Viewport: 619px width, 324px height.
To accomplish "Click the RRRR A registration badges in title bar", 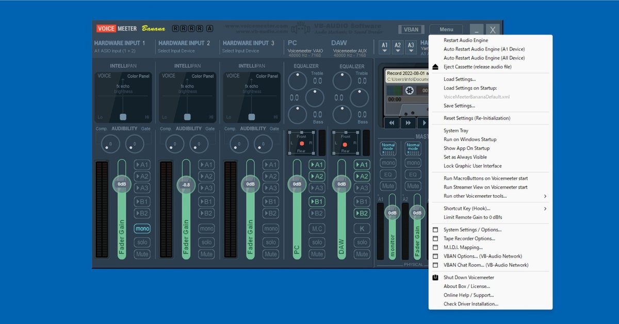I will coord(192,28).
